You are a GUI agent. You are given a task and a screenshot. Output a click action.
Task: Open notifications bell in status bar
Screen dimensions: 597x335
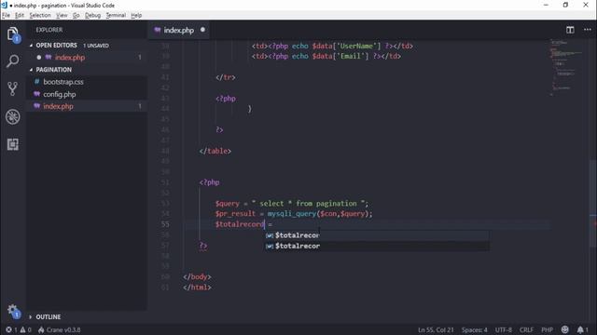tap(582, 329)
